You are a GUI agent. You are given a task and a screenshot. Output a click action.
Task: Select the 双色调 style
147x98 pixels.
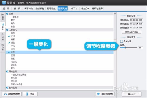[14, 81]
